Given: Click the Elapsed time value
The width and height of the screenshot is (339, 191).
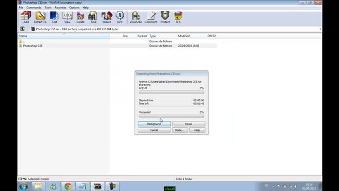Looking at the screenshot, I should point(199,100).
